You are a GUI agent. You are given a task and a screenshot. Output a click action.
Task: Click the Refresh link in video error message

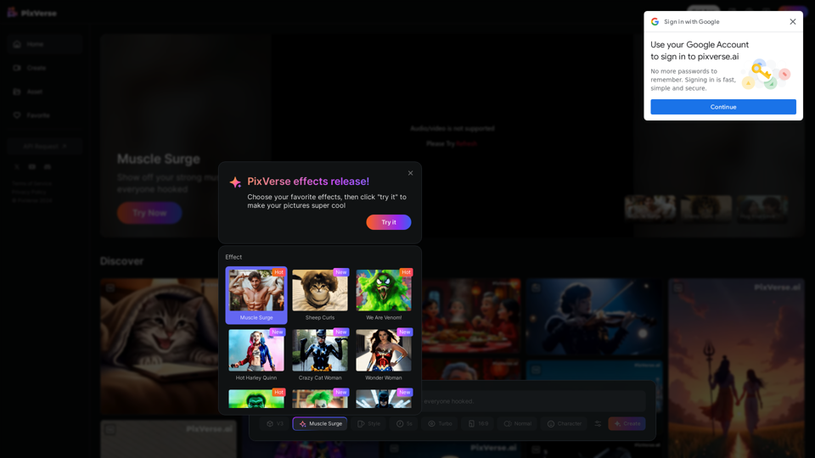[x=466, y=144]
